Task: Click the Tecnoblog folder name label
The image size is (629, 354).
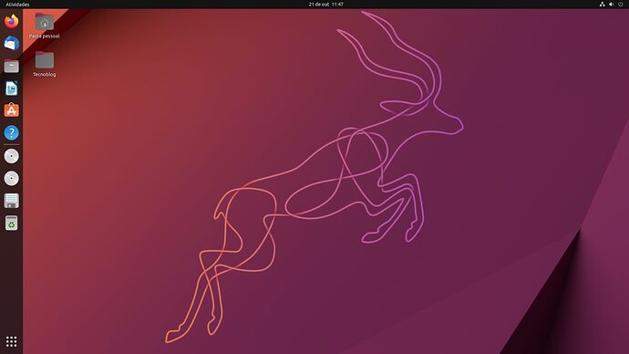Action: [44, 75]
